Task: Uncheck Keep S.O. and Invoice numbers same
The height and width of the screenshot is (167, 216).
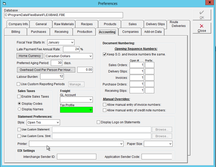Action: [x=104, y=54]
